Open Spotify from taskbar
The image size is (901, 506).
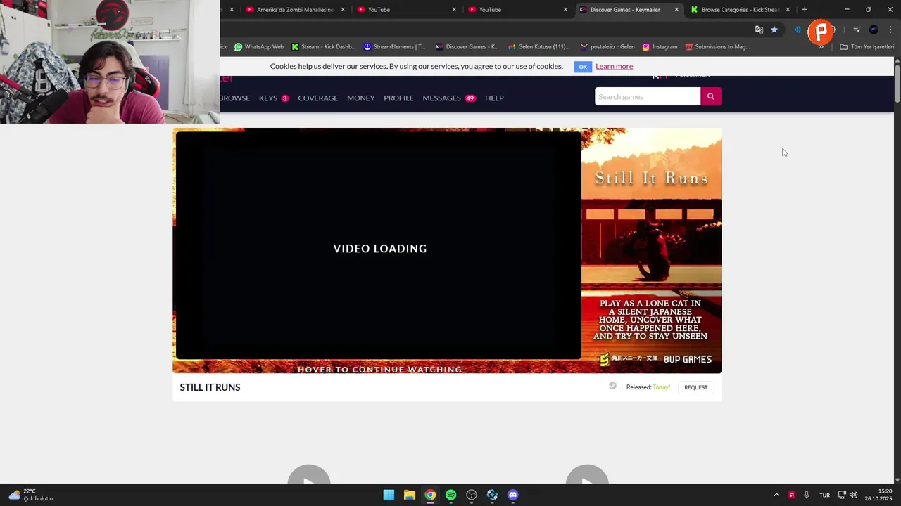pos(450,495)
